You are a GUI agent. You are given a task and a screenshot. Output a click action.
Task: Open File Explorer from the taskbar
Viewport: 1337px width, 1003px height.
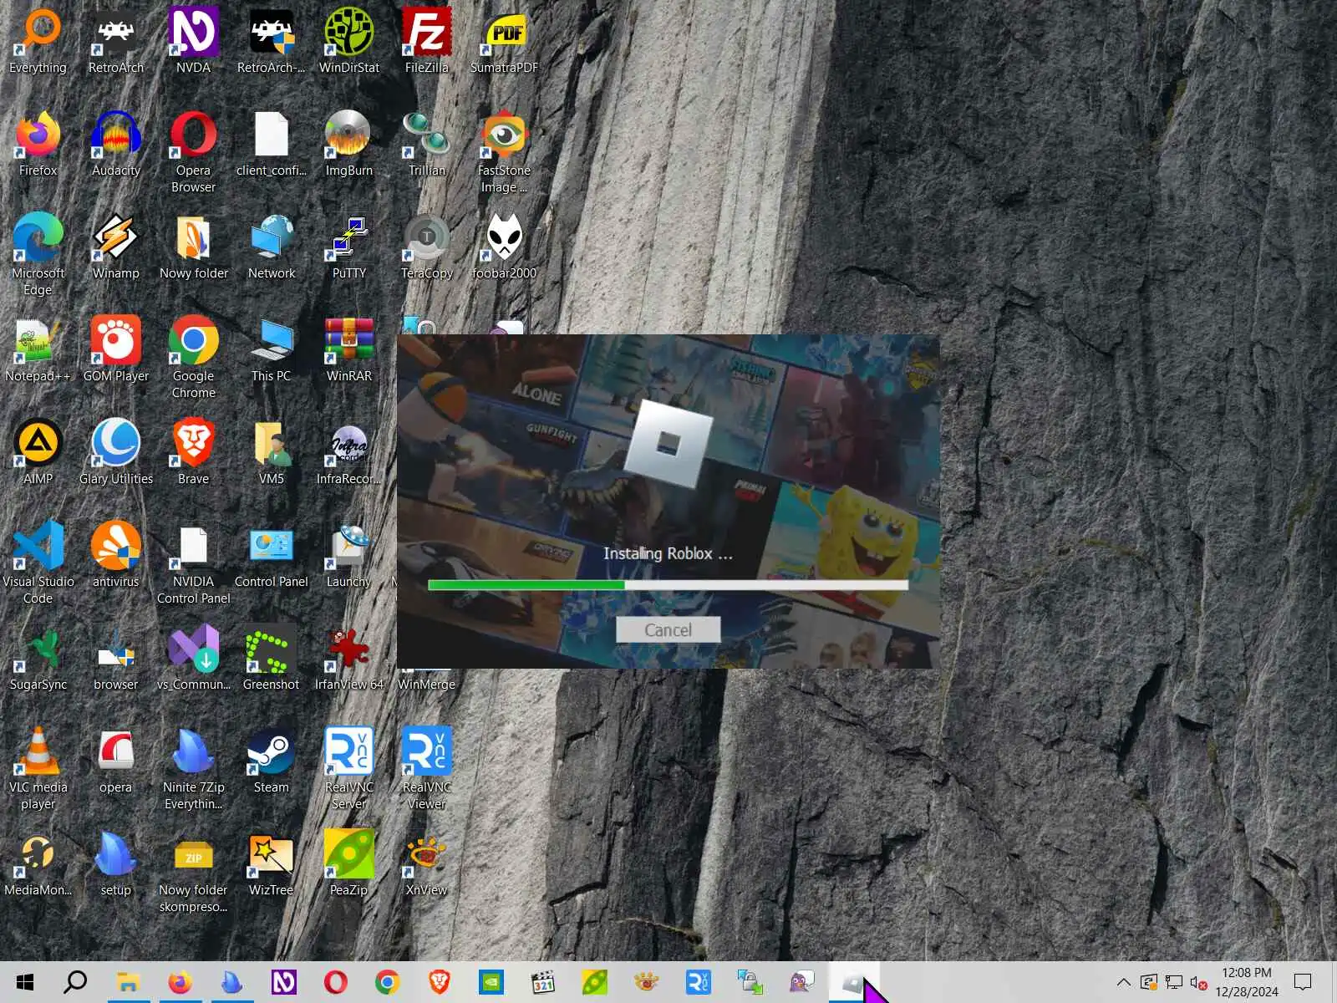tap(127, 982)
